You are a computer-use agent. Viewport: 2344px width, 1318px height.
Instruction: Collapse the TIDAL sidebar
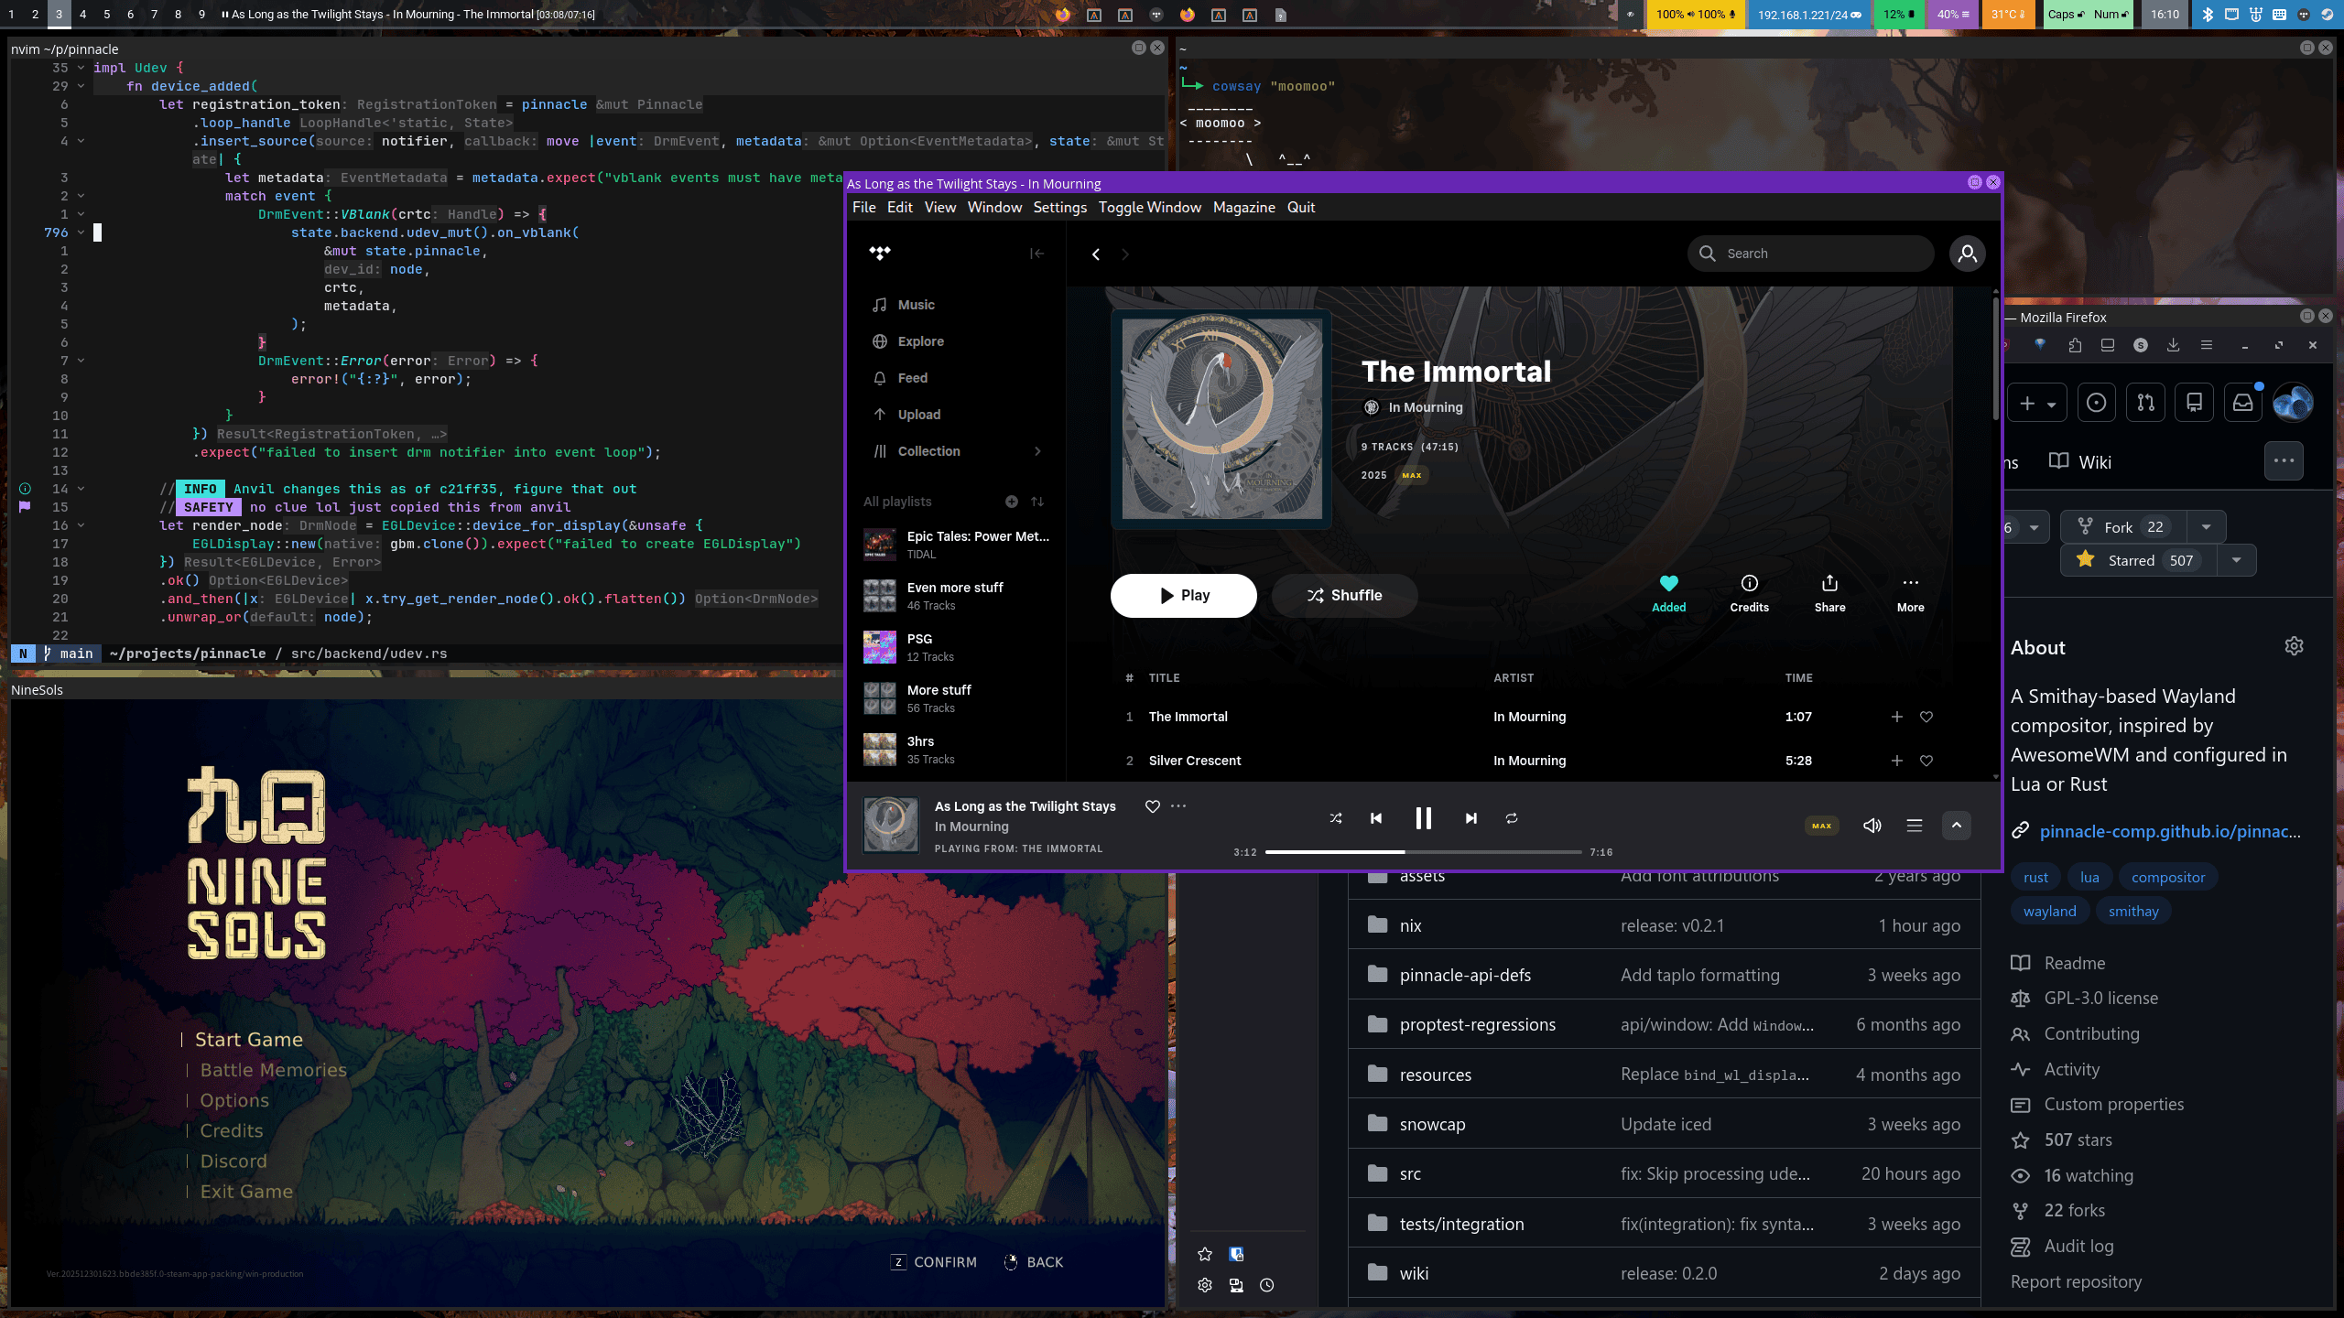[1036, 254]
